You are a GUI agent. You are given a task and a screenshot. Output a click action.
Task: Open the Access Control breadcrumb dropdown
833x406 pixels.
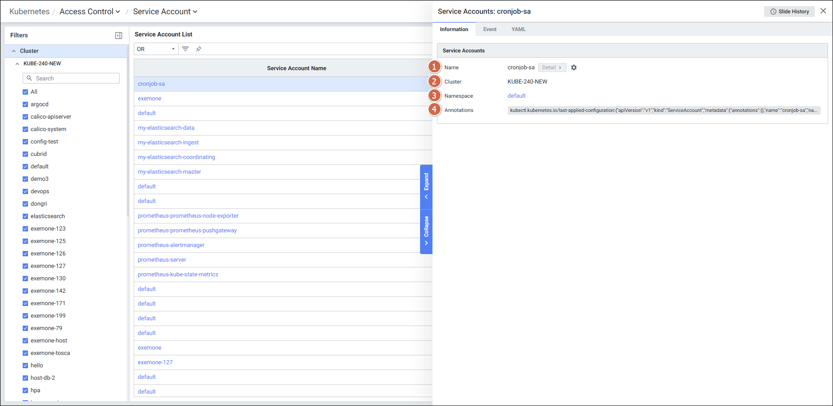(90, 12)
